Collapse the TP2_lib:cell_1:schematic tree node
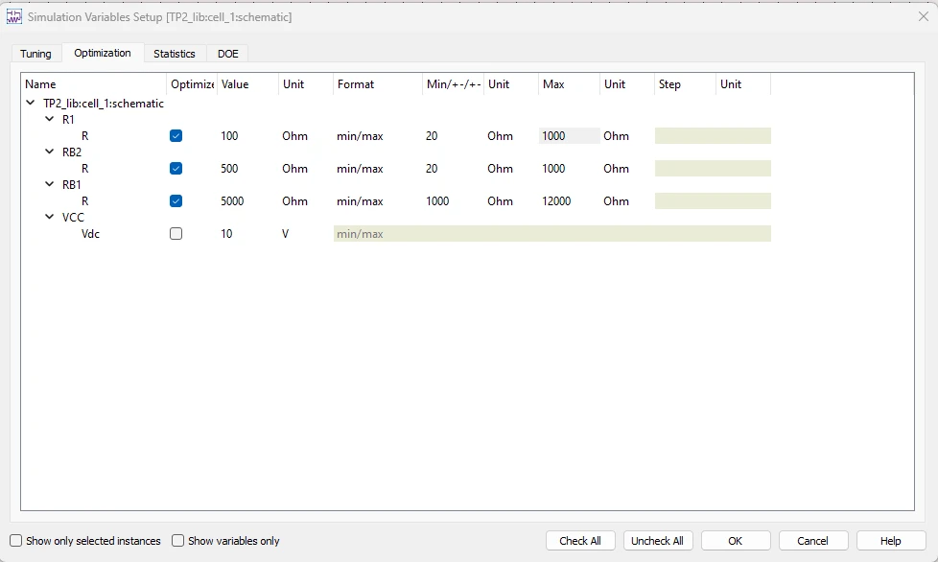 tap(31, 103)
